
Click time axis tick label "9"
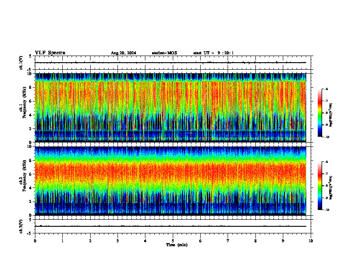click(283, 241)
